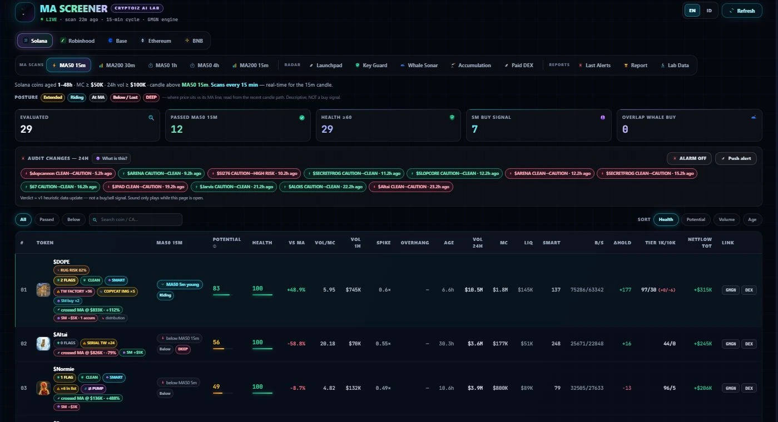The height and width of the screenshot is (422, 778).
Task: Open the GMGN link for $Normie
Action: (731, 388)
